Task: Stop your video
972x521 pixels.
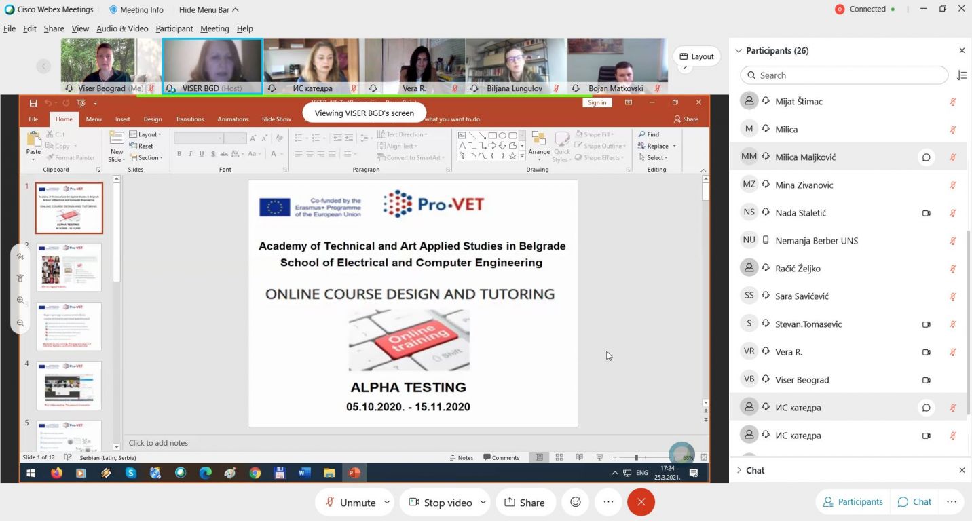Action: click(x=440, y=502)
